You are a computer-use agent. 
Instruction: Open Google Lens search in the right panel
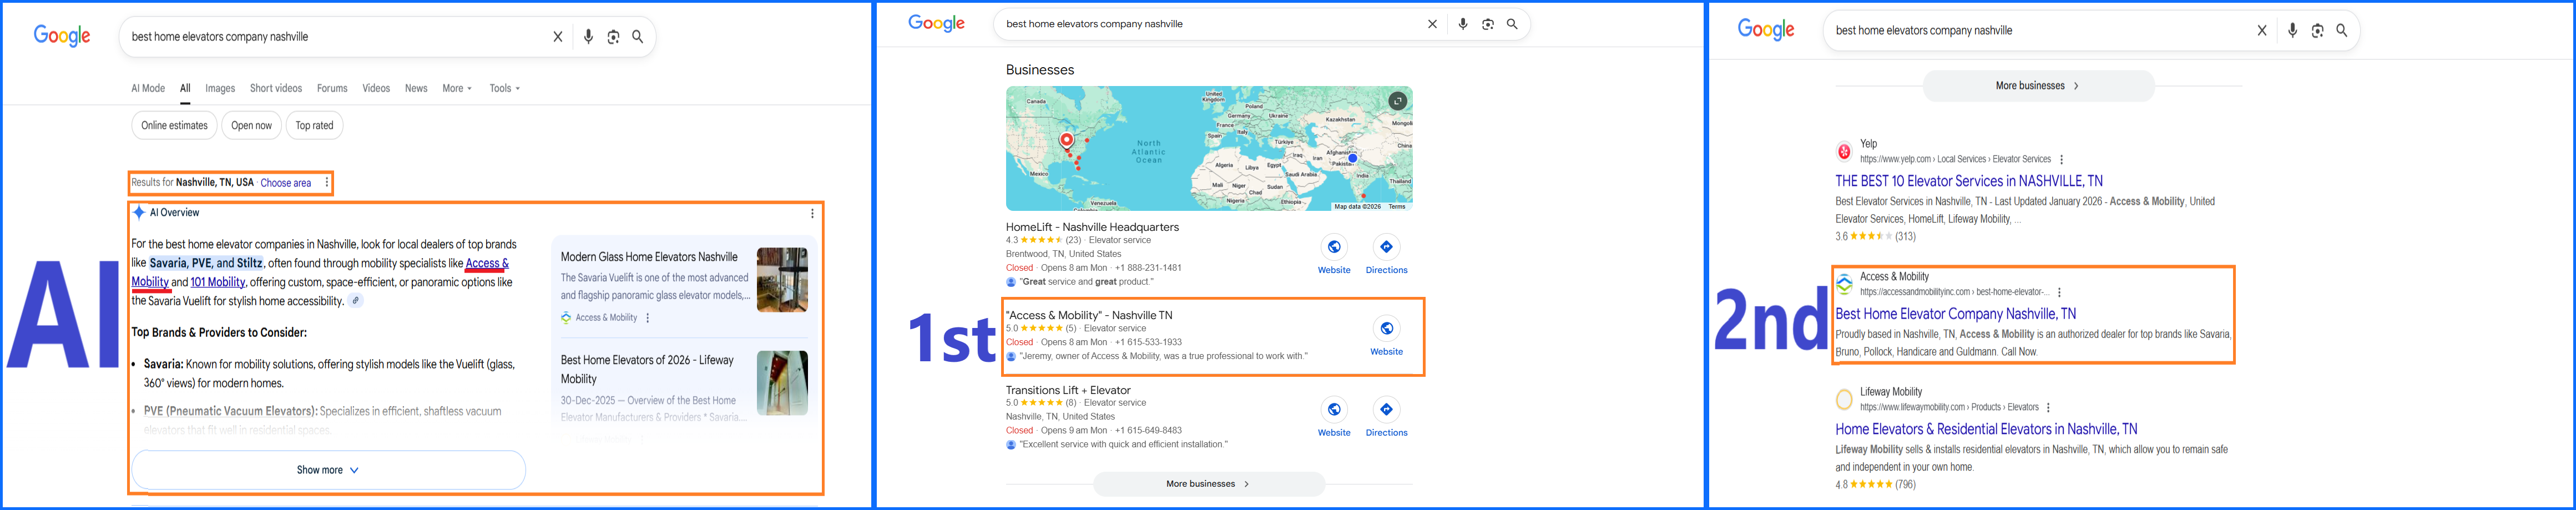(x=2317, y=31)
